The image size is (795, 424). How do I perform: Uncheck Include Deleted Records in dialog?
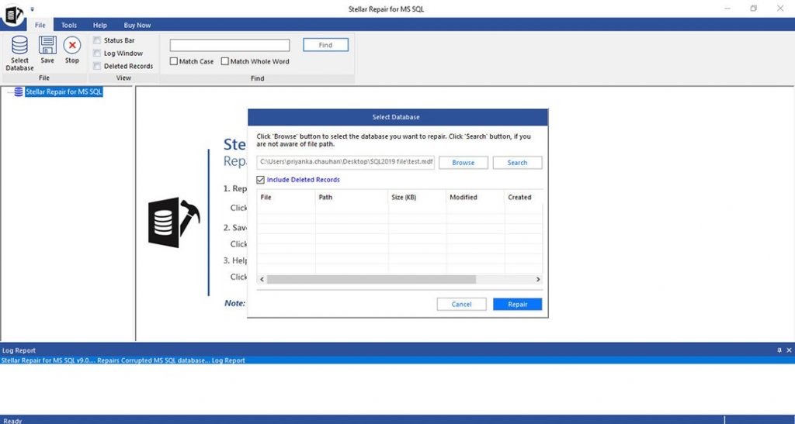coord(261,180)
